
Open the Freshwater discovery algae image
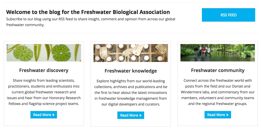(44, 53)
